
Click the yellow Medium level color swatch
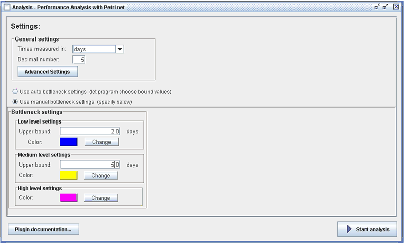tap(68, 175)
